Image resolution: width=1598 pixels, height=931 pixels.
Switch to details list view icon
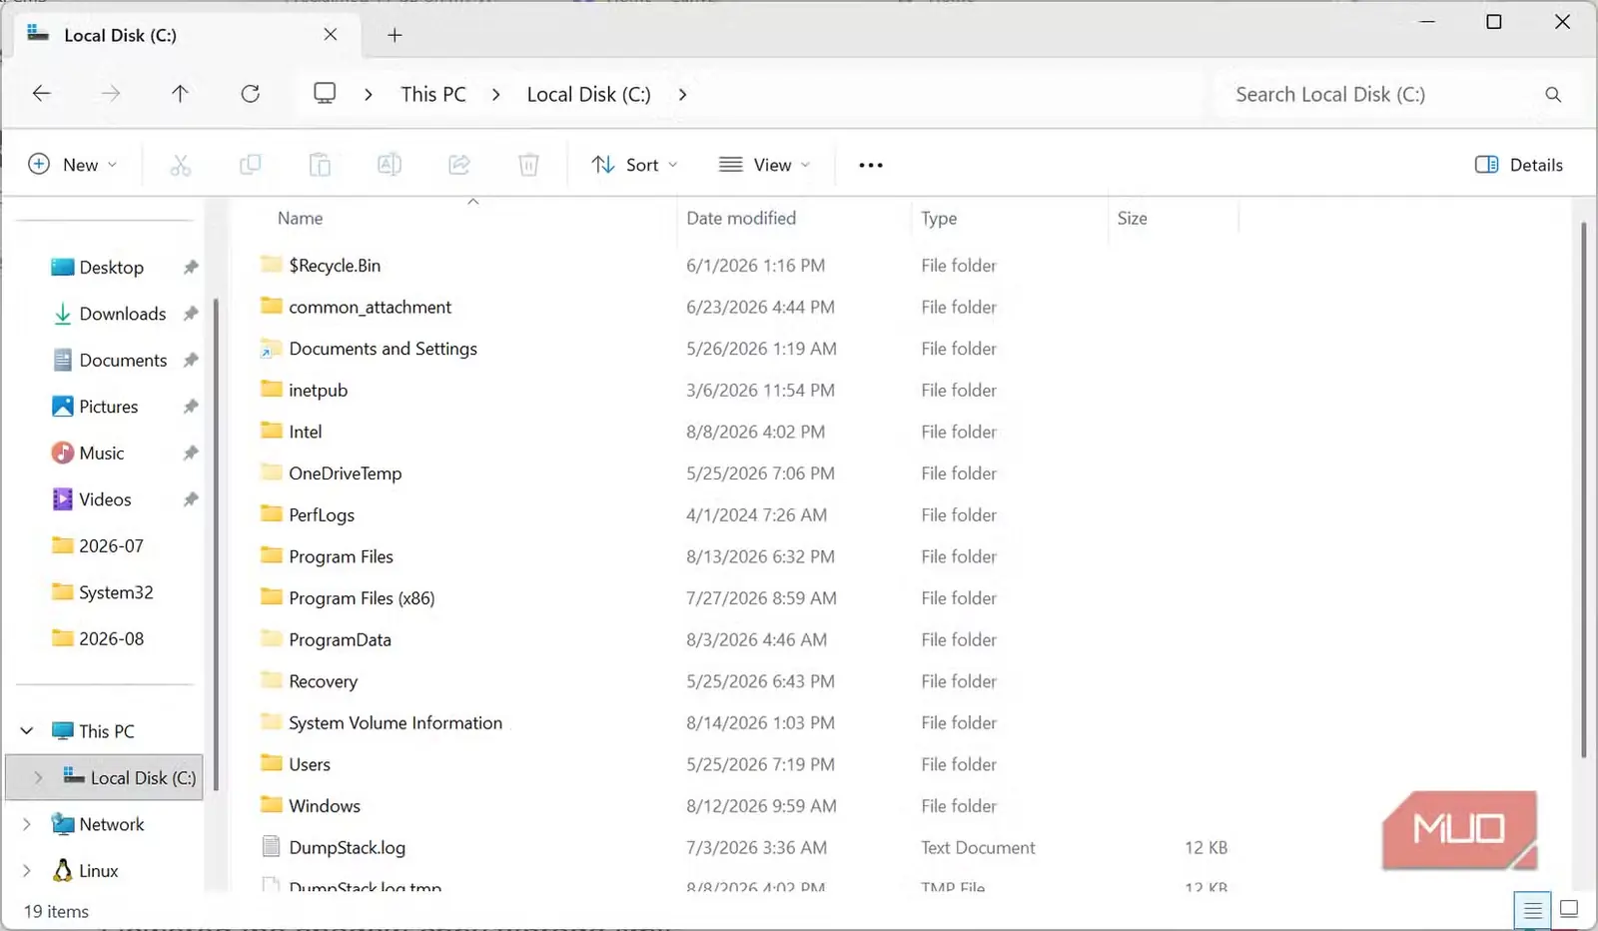point(1532,910)
